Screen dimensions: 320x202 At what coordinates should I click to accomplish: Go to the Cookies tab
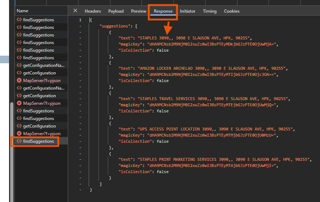[232, 11]
